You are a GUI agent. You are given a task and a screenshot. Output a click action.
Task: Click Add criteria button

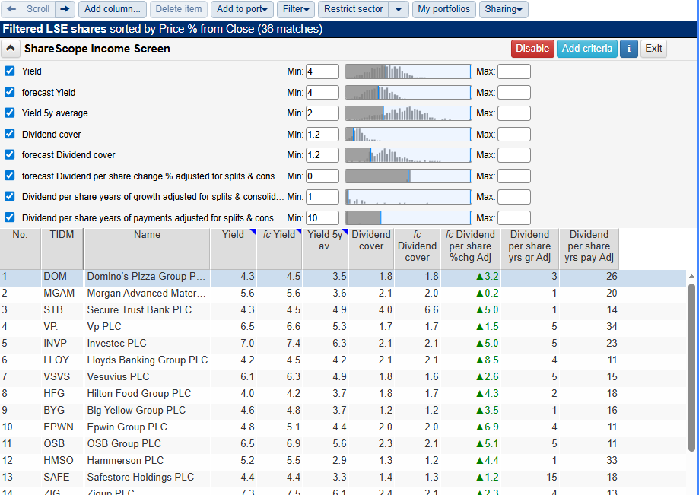click(x=586, y=49)
